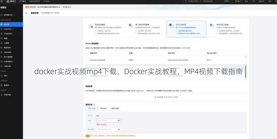Open the hamburger menu at top-left

[x=2, y=1]
